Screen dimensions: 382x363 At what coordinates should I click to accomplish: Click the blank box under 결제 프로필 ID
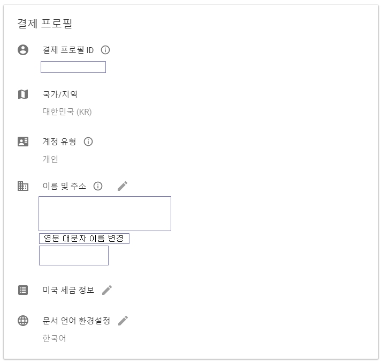tap(73, 67)
